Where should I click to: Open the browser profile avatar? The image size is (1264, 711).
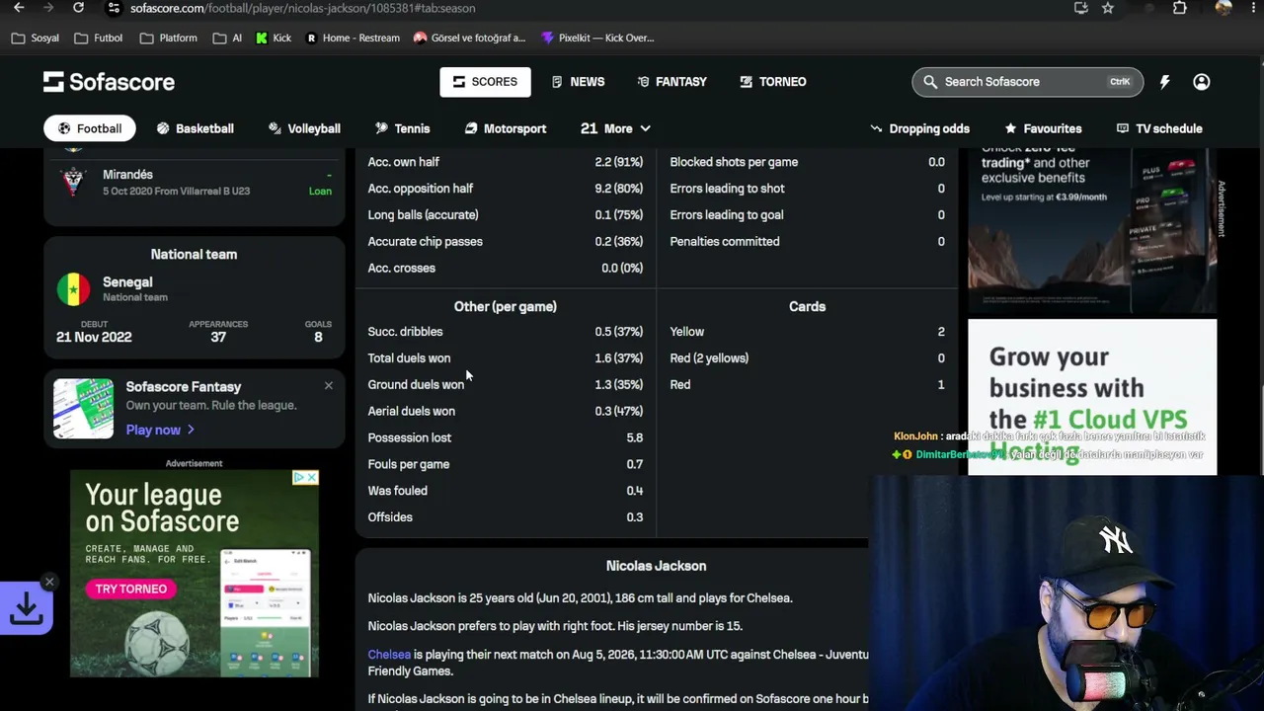tap(1224, 8)
